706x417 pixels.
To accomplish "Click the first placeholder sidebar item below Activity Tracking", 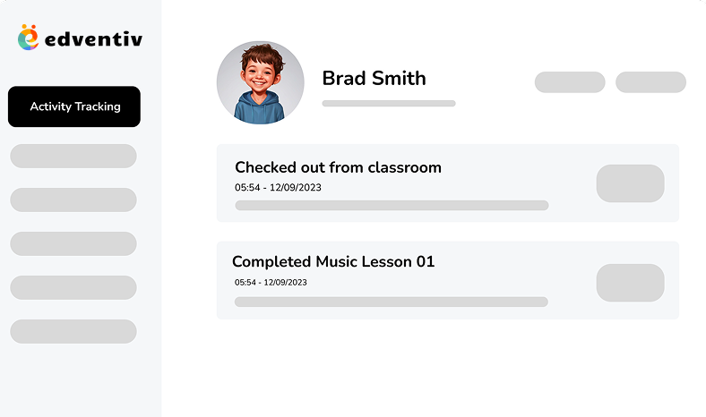I will (73, 156).
